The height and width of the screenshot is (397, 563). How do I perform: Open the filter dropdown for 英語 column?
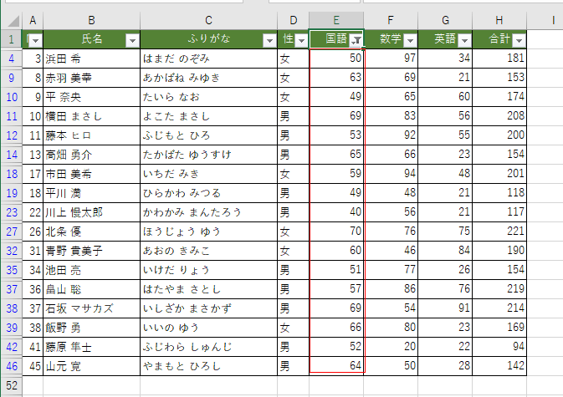[x=464, y=40]
